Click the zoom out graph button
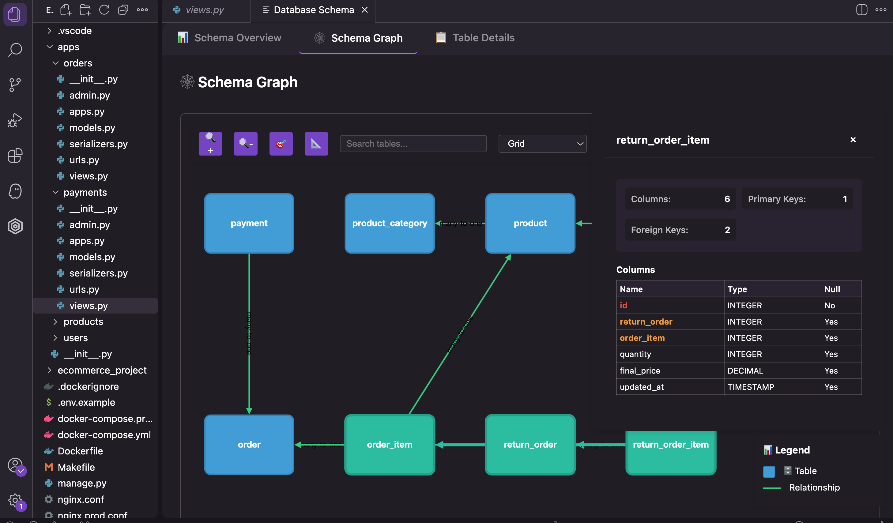The image size is (893, 523). pyautogui.click(x=246, y=144)
